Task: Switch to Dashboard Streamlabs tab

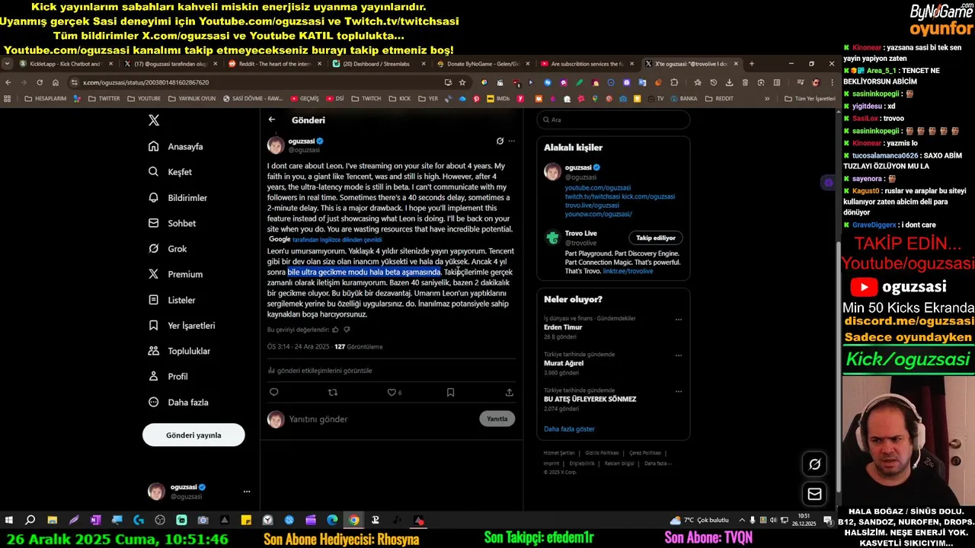Action: click(380, 64)
